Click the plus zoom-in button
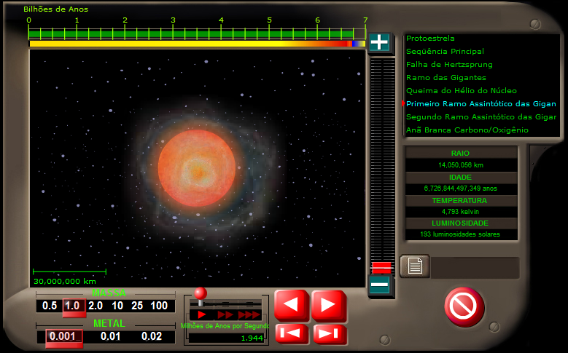The image size is (568, 353). 379,42
